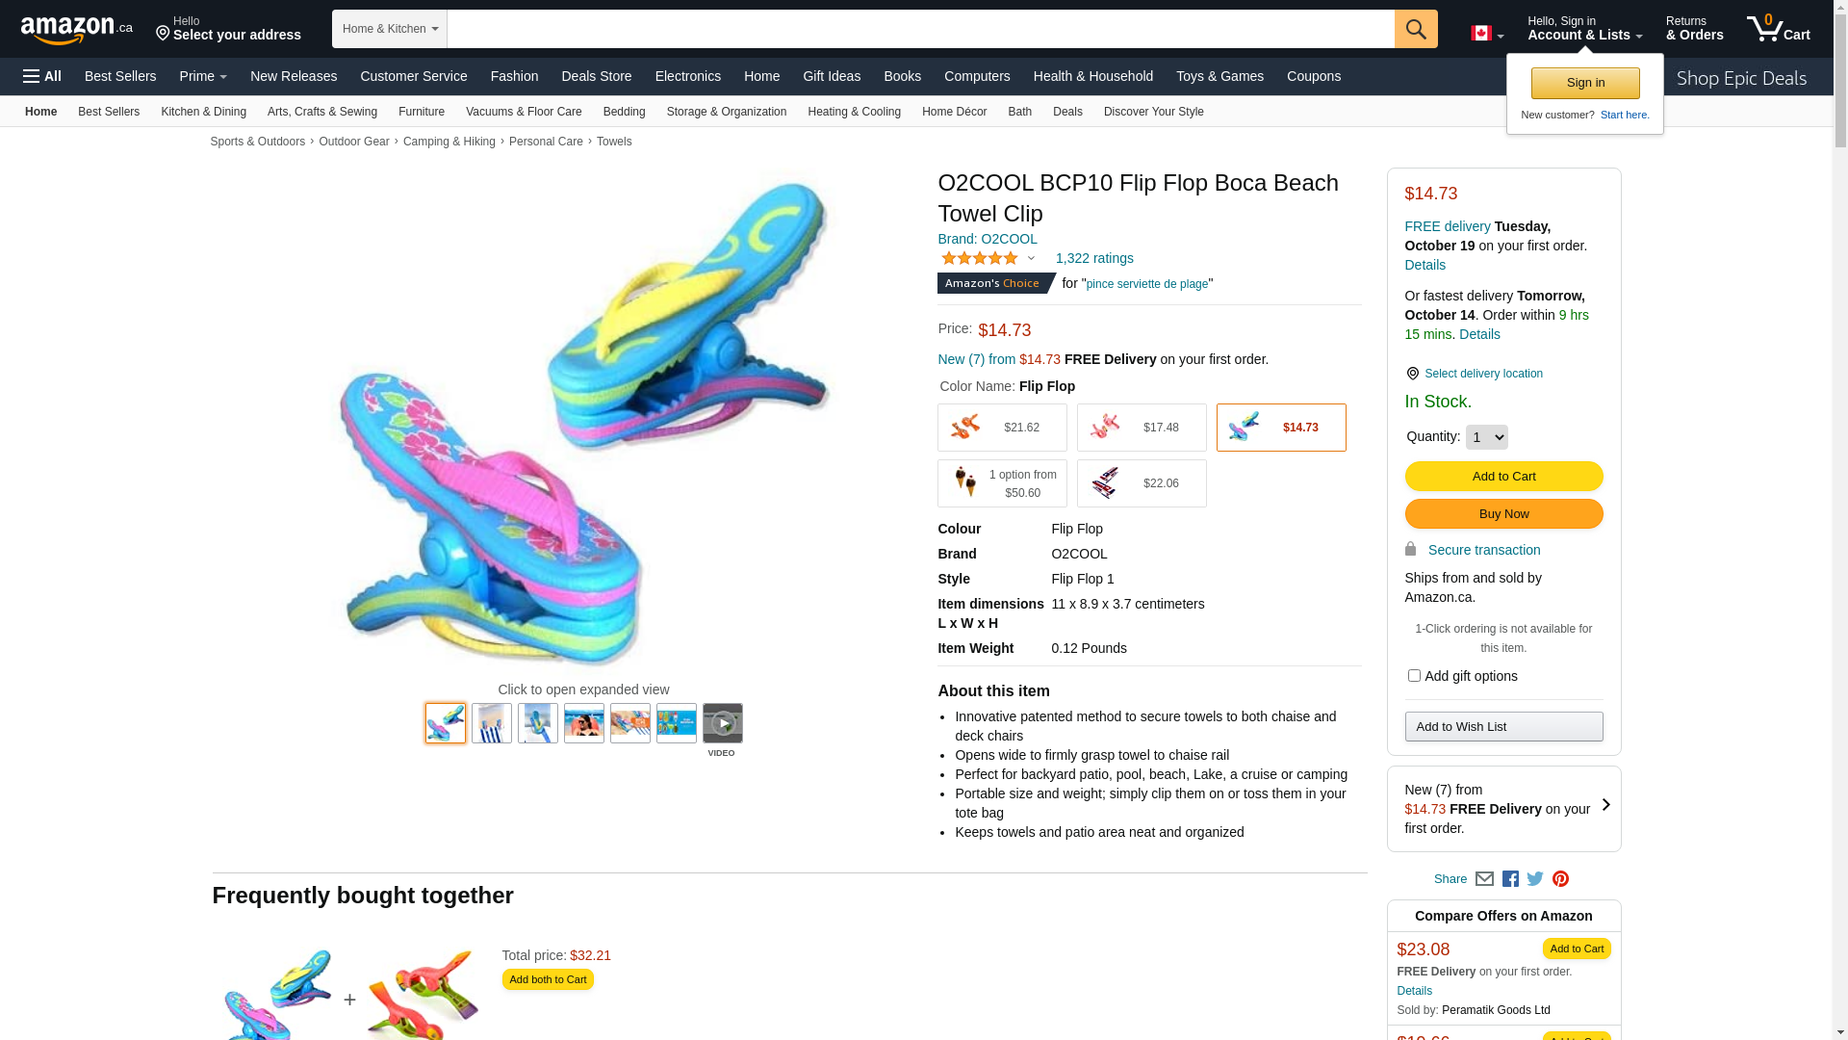
Task: Share the product on Twitter
Action: [1535, 879]
